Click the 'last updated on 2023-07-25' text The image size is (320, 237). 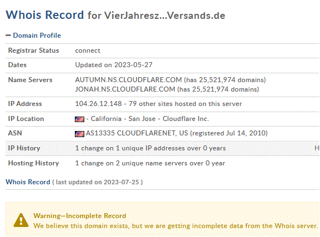(98, 182)
